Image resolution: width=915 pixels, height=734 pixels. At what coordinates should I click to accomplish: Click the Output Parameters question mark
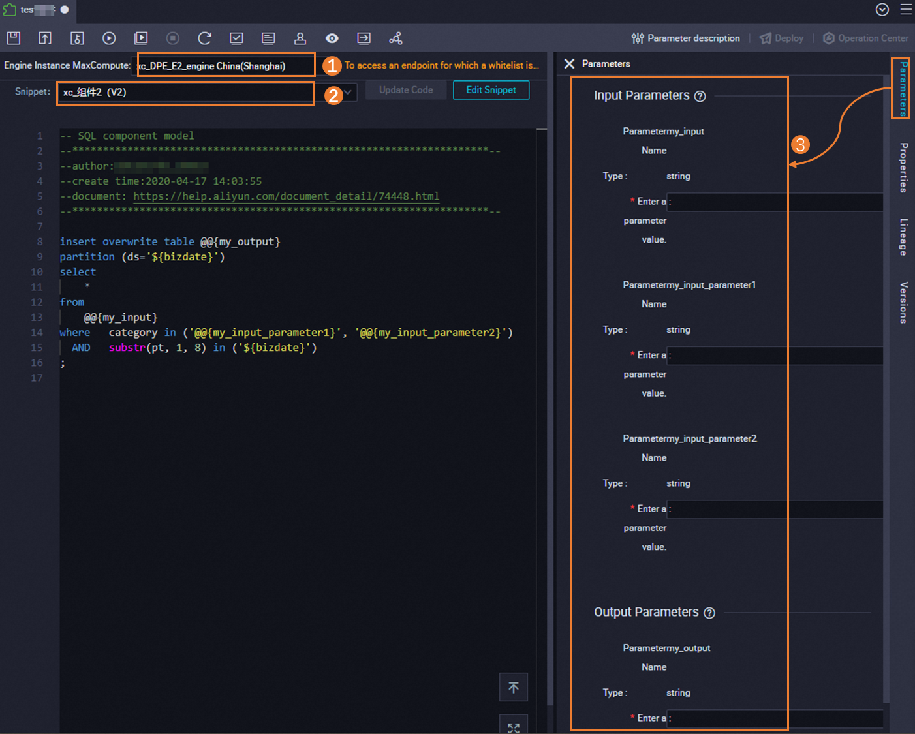click(709, 613)
